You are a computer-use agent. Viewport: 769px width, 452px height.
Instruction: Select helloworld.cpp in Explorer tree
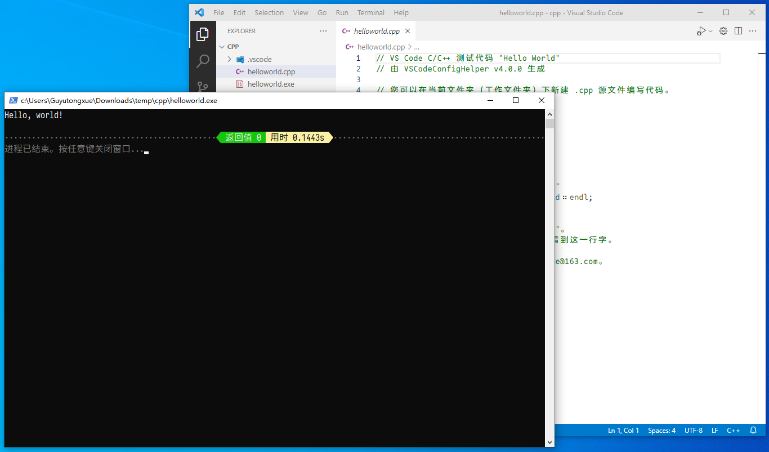[x=276, y=71]
